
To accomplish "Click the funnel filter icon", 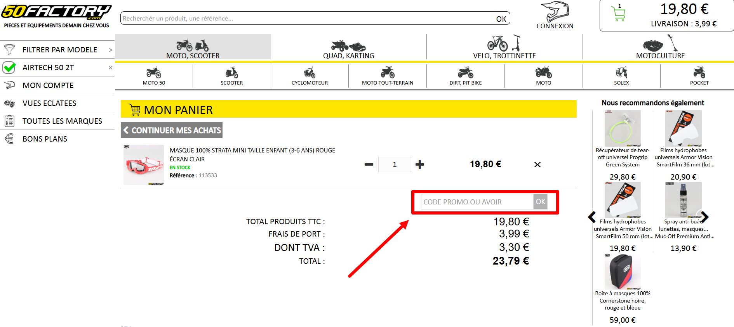I will tap(9, 50).
